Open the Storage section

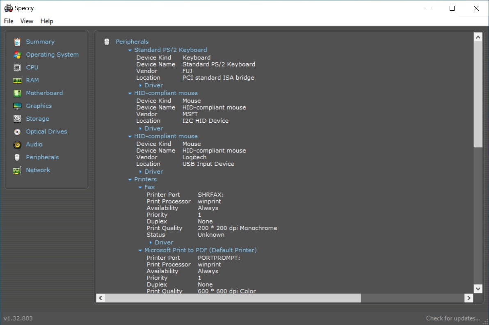pyautogui.click(x=37, y=119)
